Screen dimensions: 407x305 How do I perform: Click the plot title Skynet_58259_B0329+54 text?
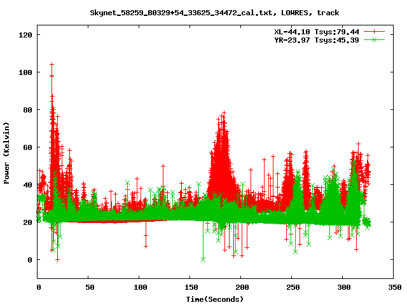(214, 13)
